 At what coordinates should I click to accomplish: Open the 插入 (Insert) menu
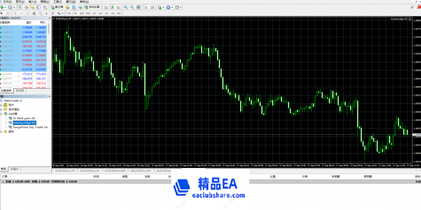point(32,2)
